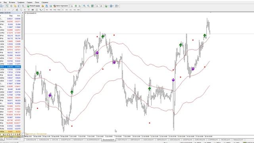Open the templates dropdown
Viewport: 254px width, 143px height.
tap(117, 6)
